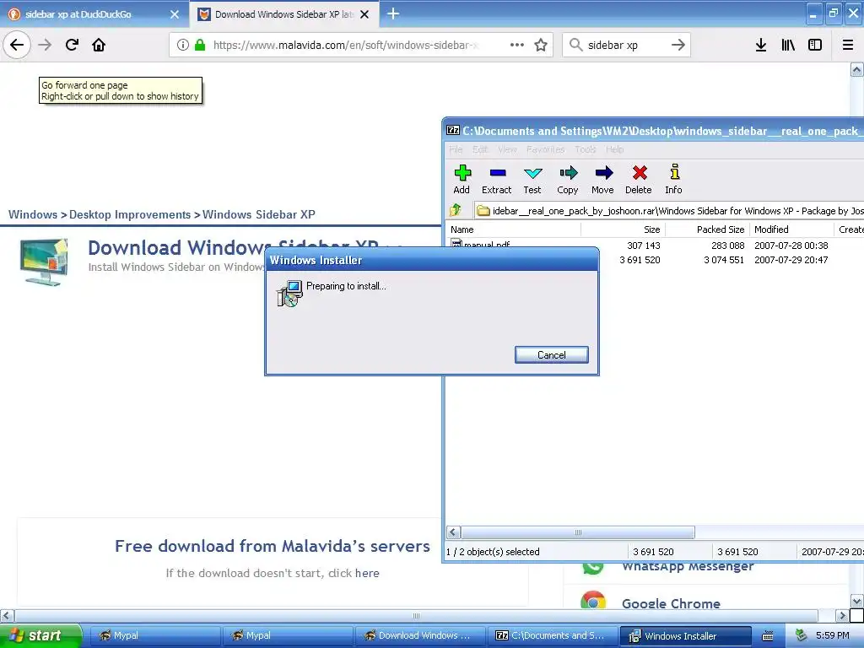Click the Test icon in 7-Zip
The image size is (864, 648).
532,180
